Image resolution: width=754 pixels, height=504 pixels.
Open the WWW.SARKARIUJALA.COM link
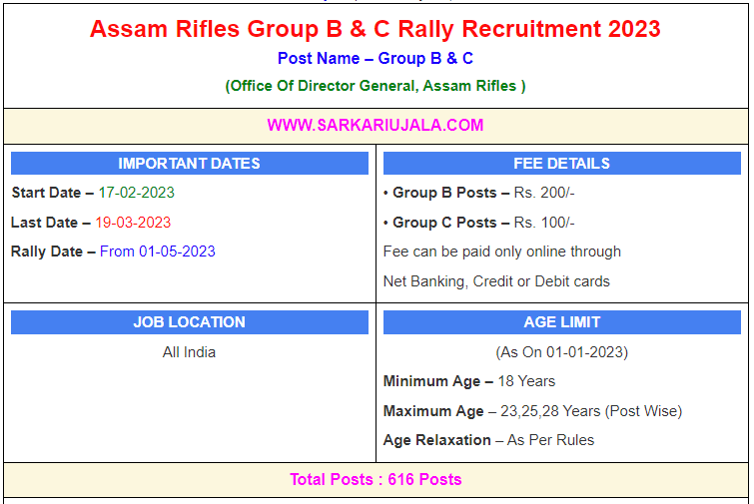pyautogui.click(x=376, y=125)
